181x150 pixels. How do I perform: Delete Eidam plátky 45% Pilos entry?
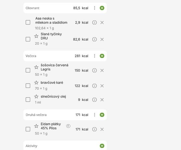[x=102, y=129]
